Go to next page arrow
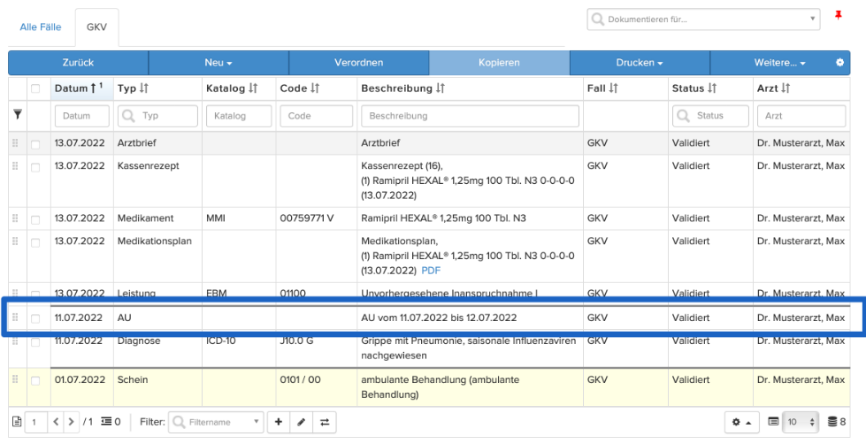This screenshot has width=866, height=444. 71,422
